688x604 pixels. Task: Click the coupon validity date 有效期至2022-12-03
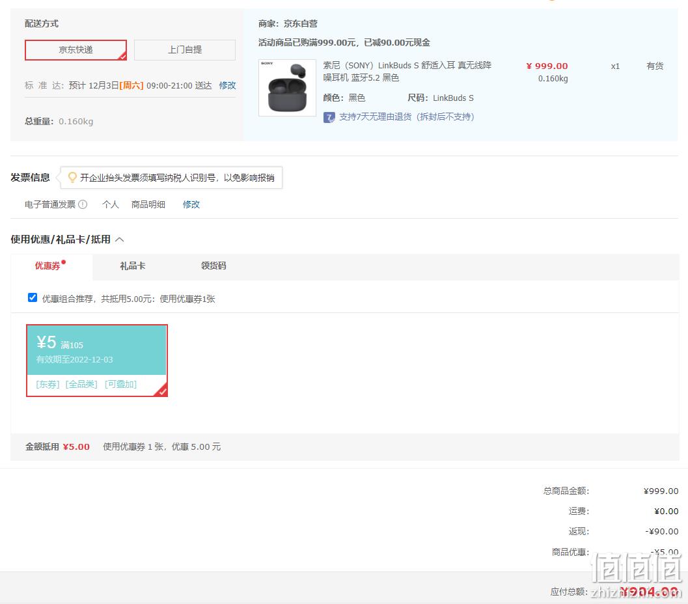tap(74, 360)
